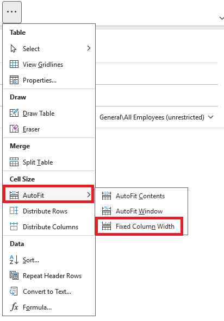This screenshot has height=321, width=224.
Task: Click the Select cursor icon
Action: pos(14,49)
